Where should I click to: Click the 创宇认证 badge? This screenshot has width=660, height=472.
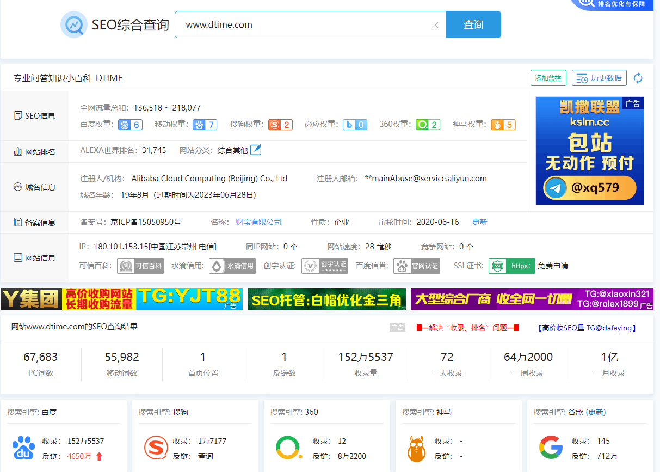coord(325,266)
